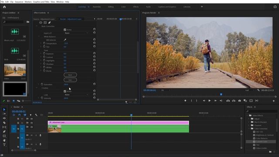Open the Input LUT dropdown
Image resolution: width=279 pixels, height=157 pixels.
[x=76, y=33]
